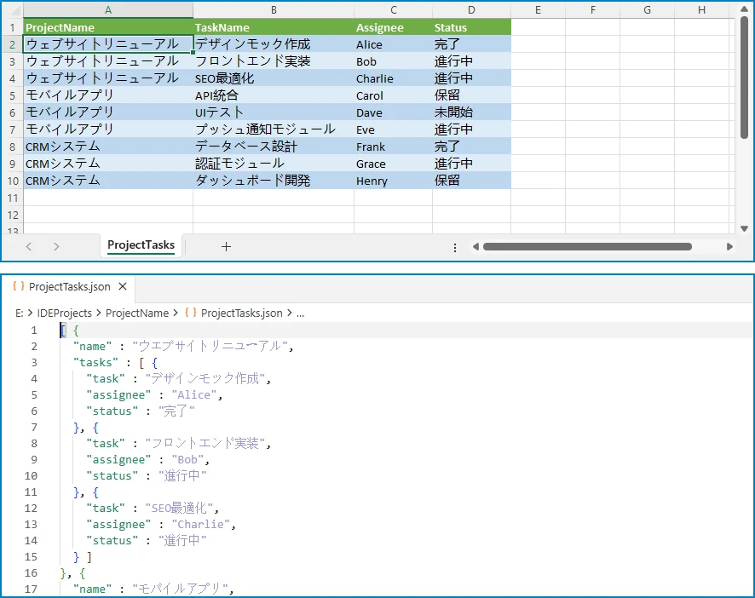Screen dimensions: 755x598
Task: Click the Assignee header cell
Action: coord(394,27)
